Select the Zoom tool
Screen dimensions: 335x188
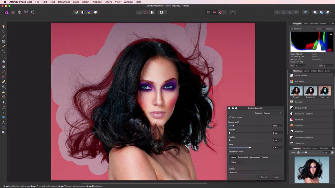pos(4,131)
